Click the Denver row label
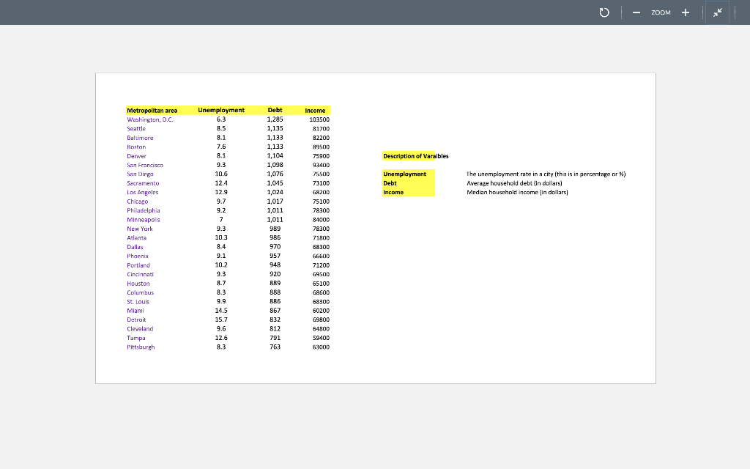Image resolution: width=750 pixels, height=469 pixels. tap(136, 156)
